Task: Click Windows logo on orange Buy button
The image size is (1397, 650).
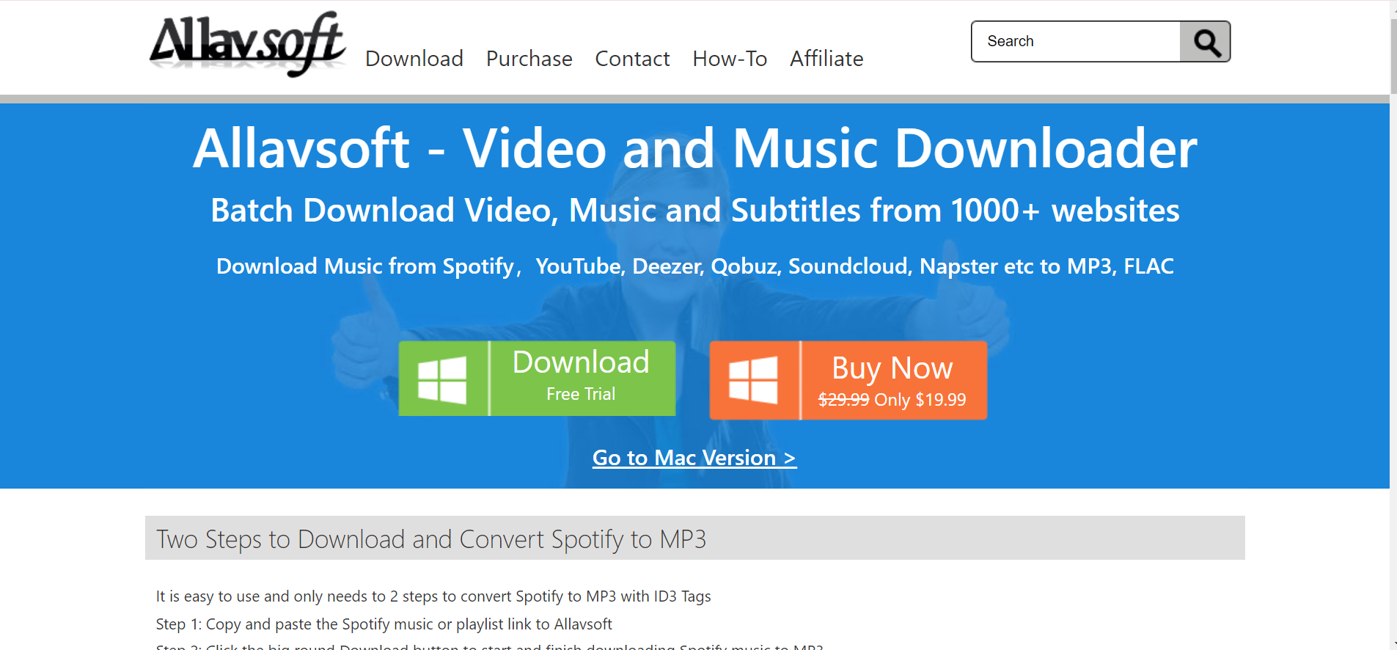Action: pyautogui.click(x=753, y=379)
